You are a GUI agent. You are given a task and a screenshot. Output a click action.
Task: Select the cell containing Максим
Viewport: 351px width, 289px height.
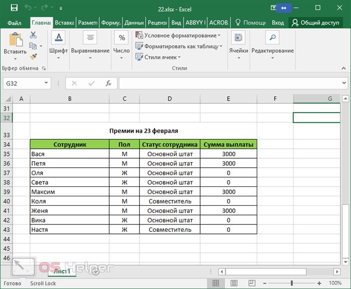tap(70, 192)
